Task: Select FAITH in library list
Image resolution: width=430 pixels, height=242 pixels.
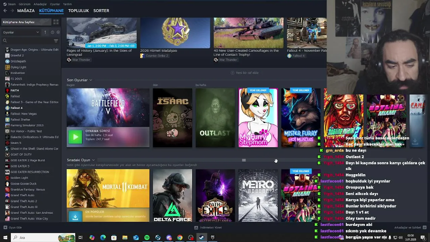Action: (32, 90)
